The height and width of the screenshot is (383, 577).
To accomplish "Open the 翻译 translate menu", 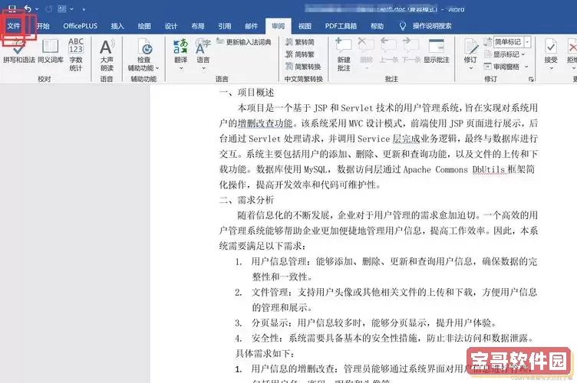I will pos(180,54).
